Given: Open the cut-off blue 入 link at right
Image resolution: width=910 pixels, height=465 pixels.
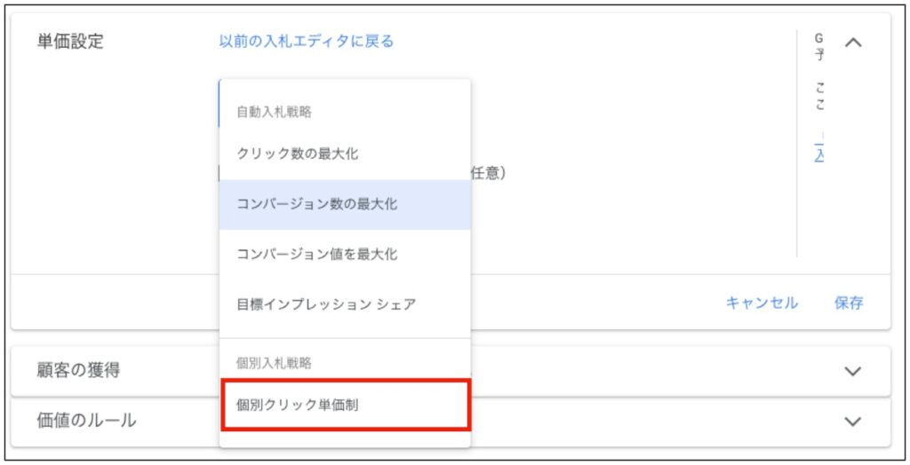Looking at the screenshot, I should click(819, 154).
